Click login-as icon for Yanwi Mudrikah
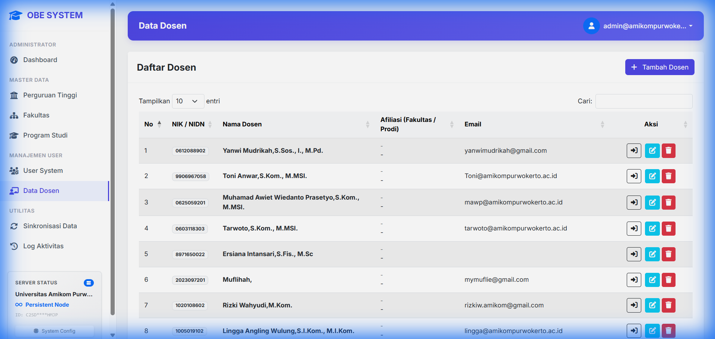The height and width of the screenshot is (339, 715). coord(633,151)
